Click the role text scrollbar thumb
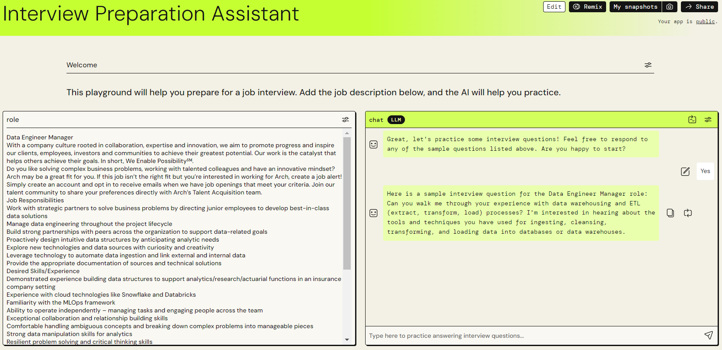The height and width of the screenshot is (350, 722). click(347, 203)
